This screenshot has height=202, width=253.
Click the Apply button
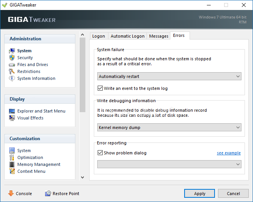(200, 193)
